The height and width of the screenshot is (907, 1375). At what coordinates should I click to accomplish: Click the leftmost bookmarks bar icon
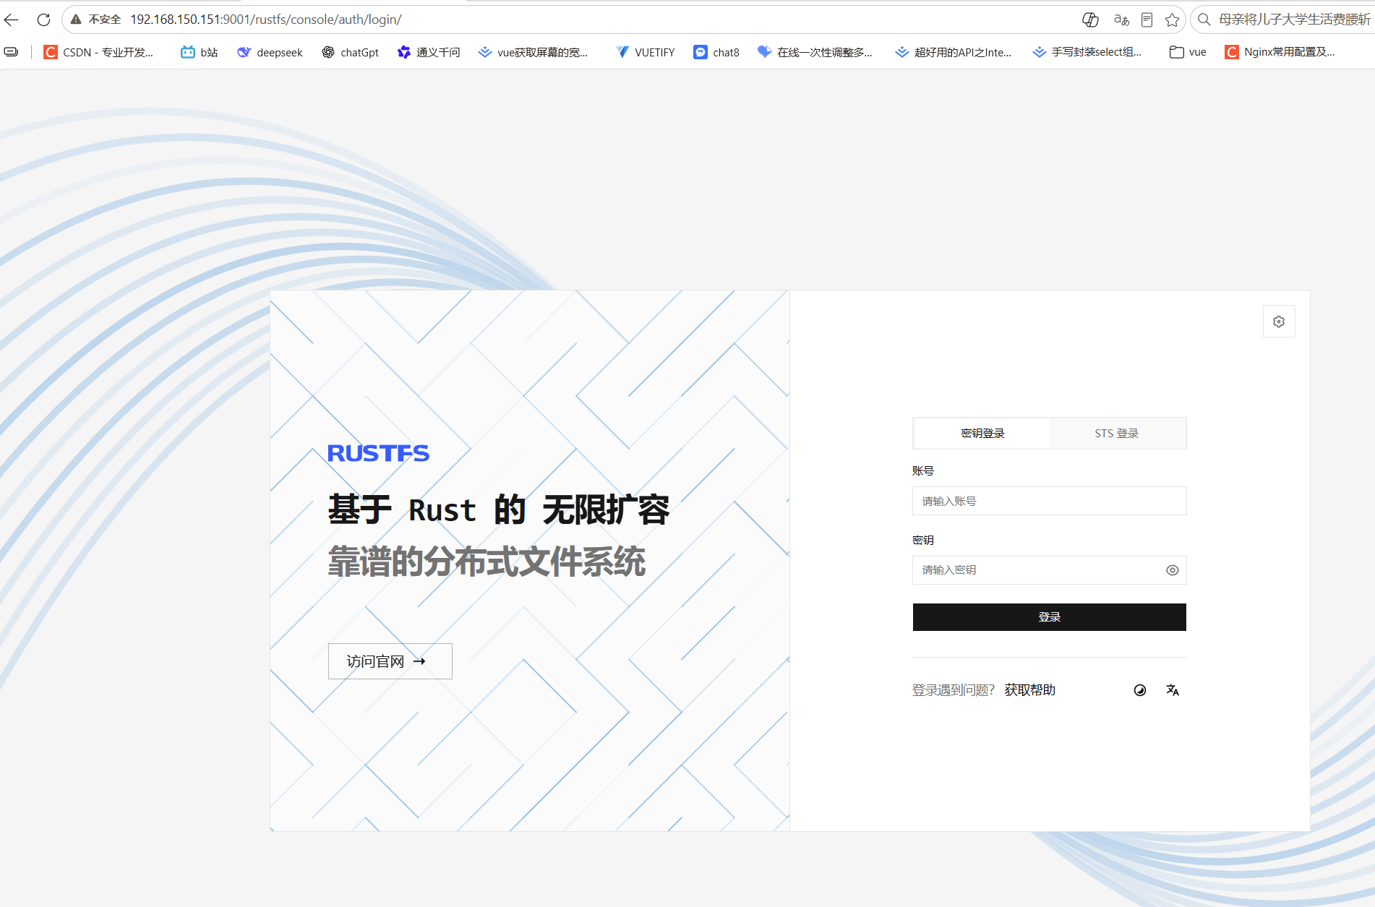12,52
